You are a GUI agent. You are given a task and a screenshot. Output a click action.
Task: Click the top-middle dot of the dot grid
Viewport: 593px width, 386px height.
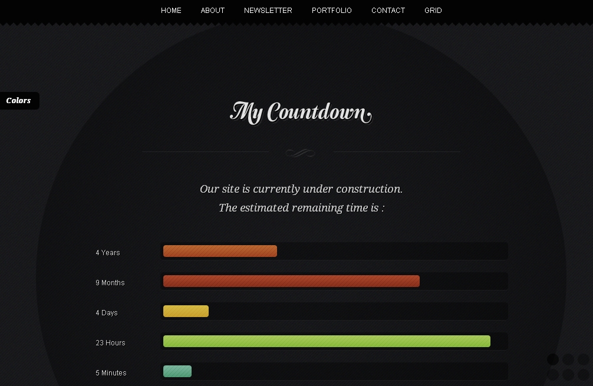pyautogui.click(x=568, y=359)
